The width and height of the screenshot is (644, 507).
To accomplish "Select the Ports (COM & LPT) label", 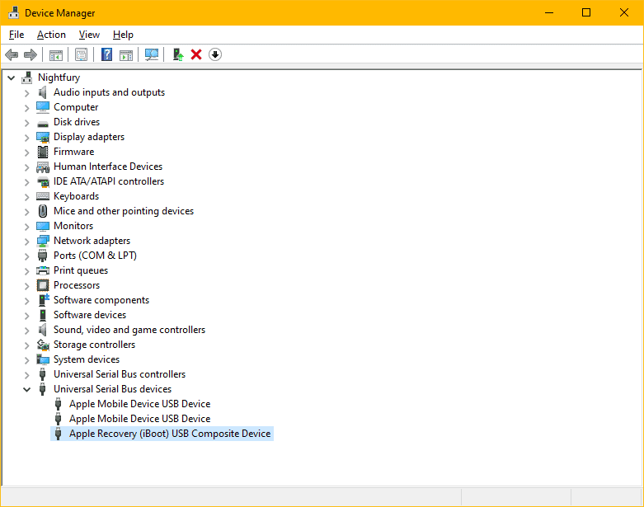I will click(95, 256).
